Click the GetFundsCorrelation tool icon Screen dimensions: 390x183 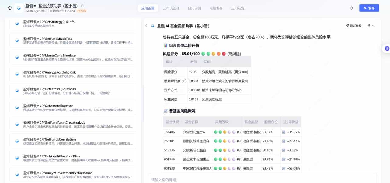click(17, 141)
